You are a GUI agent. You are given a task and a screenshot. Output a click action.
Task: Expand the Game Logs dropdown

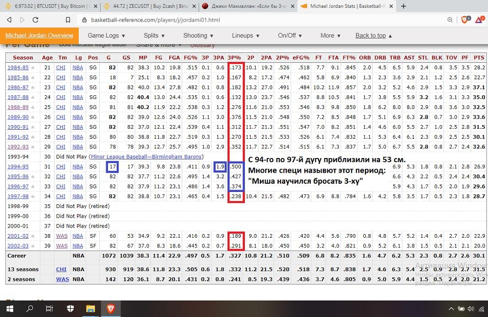106,35
